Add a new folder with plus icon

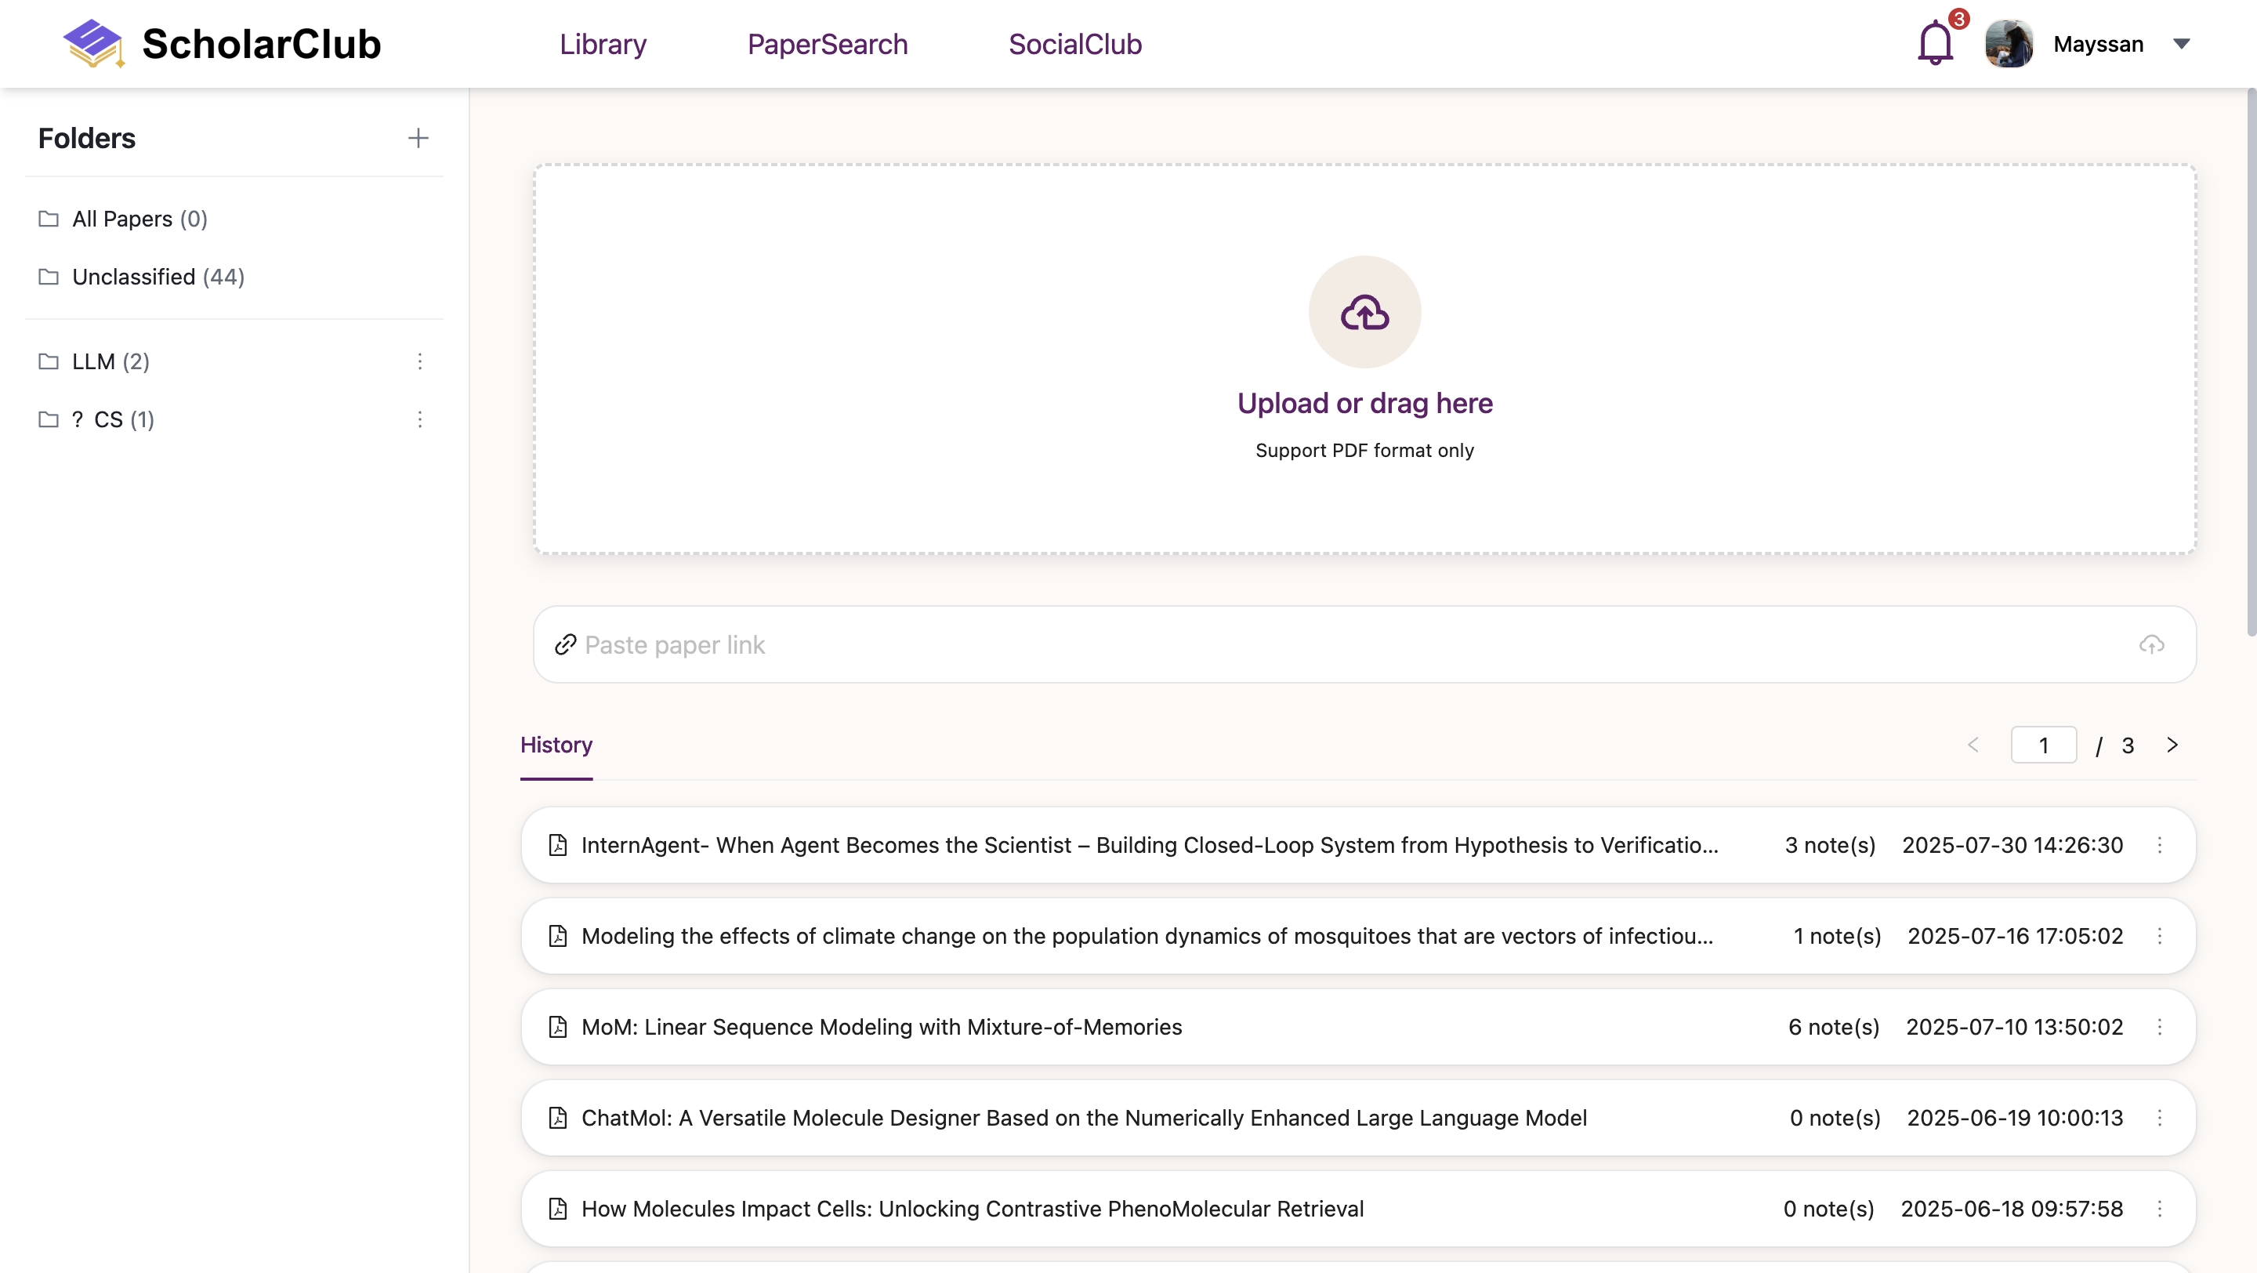[x=418, y=139]
